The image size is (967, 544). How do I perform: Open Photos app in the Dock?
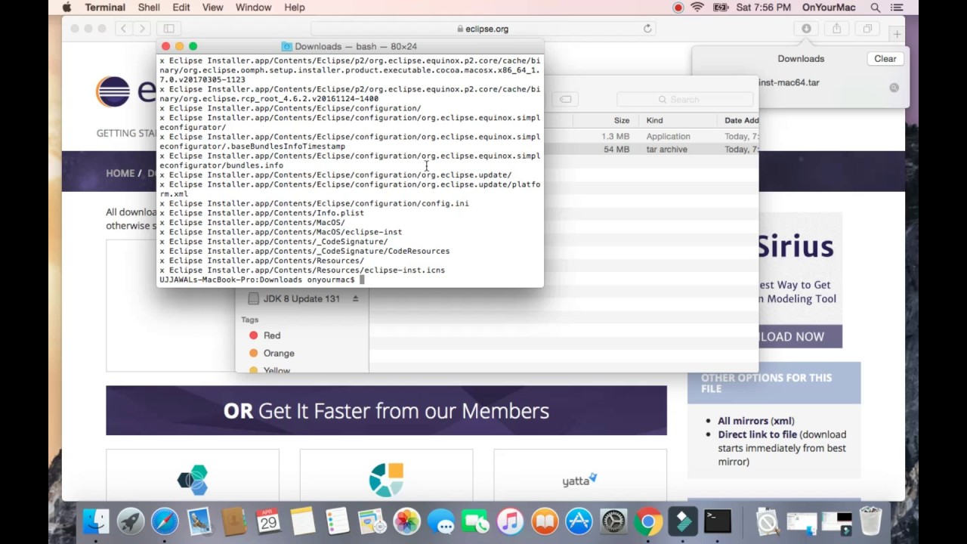(x=406, y=521)
